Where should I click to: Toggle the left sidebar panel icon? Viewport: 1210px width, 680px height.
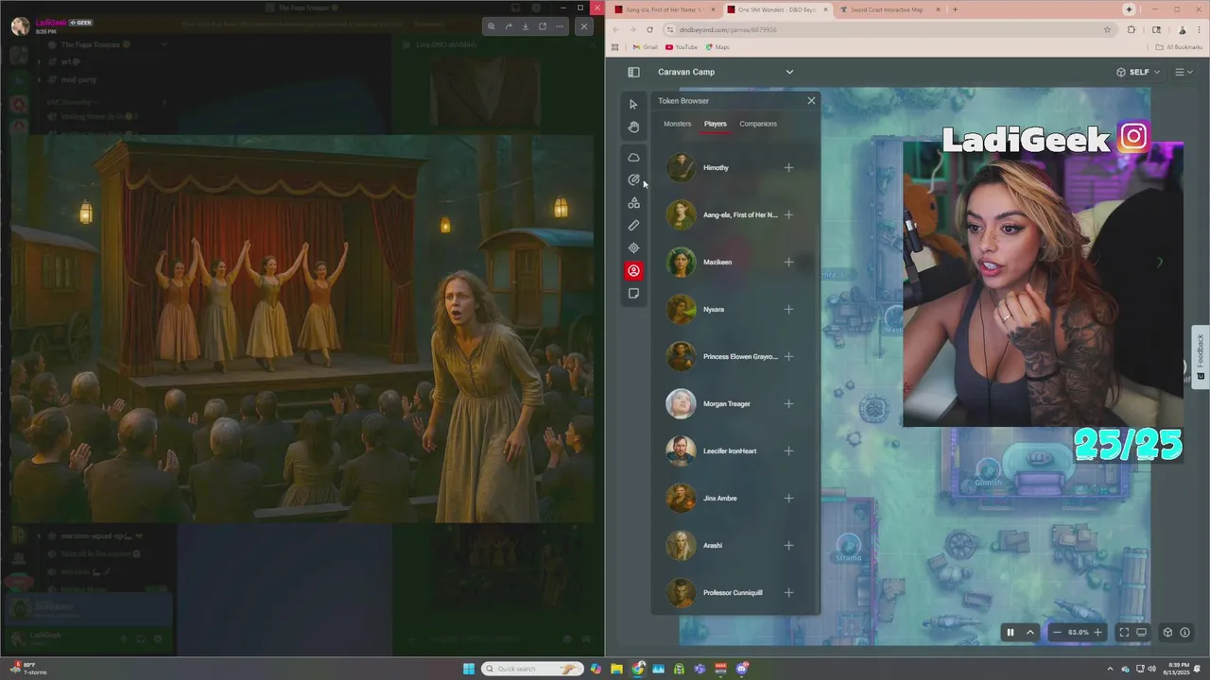pos(633,72)
